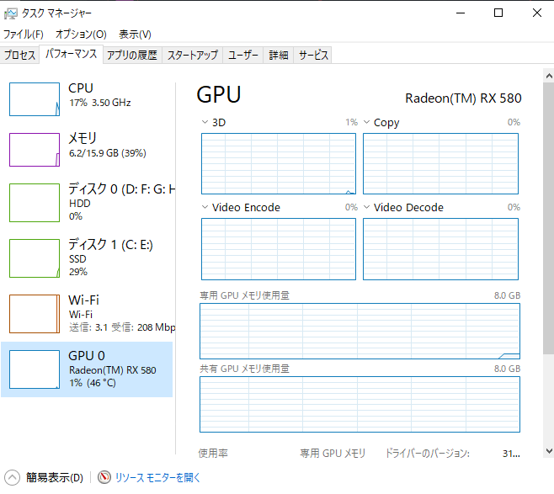The height and width of the screenshot is (494, 554).
Task: Switch to the プロセス tab
Action: (19, 55)
